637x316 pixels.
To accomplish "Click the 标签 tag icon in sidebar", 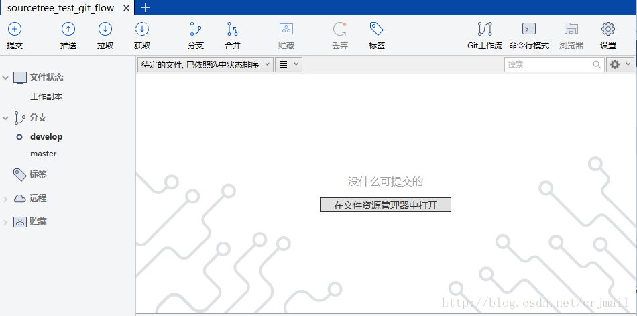I will 20,175.
